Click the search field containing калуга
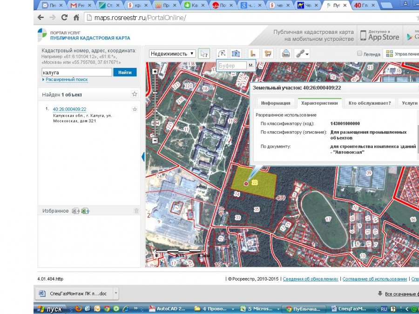Image resolution: width=419 pixels, height=314 pixels. tap(76, 72)
